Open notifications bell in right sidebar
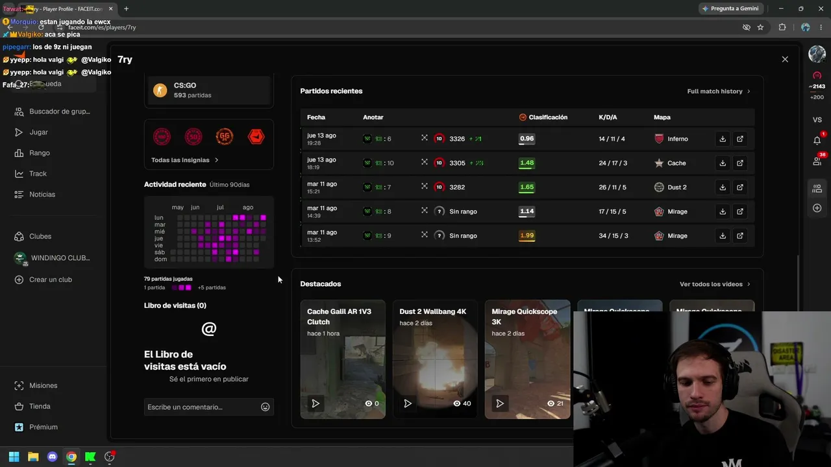 coord(817,140)
